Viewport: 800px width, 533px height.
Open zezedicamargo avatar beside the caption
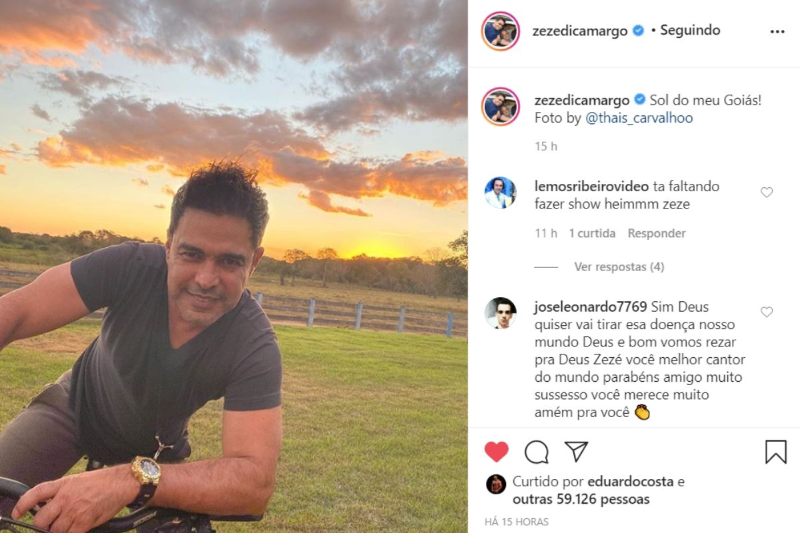(x=500, y=106)
